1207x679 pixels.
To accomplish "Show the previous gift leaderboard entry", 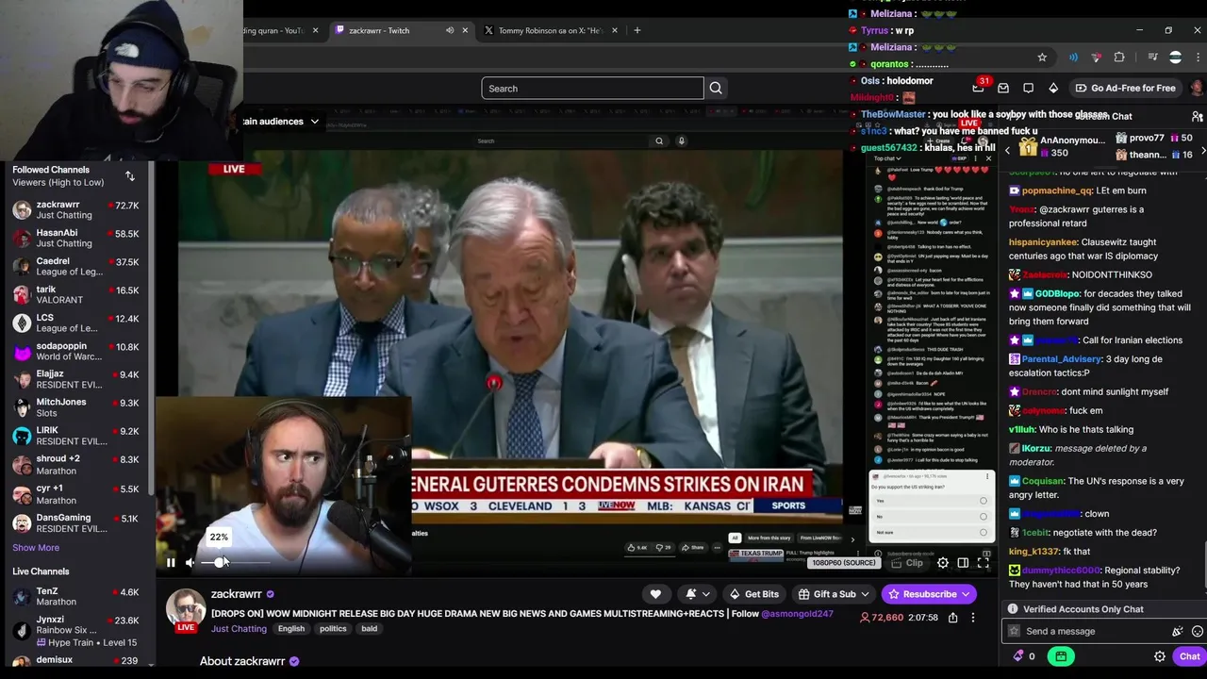I will pos(1007,151).
